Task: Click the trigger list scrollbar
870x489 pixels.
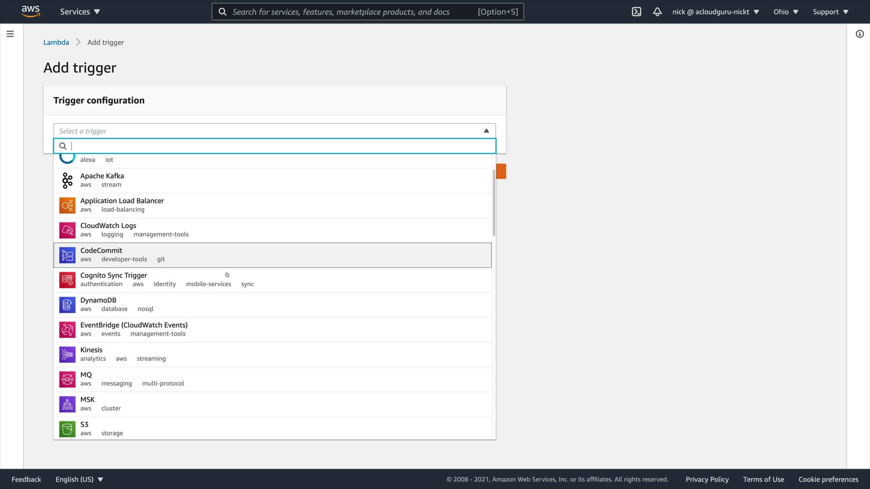Action: tap(493, 202)
